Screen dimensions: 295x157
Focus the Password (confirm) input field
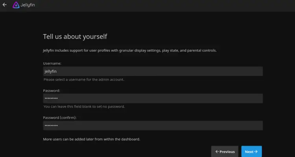point(153,125)
